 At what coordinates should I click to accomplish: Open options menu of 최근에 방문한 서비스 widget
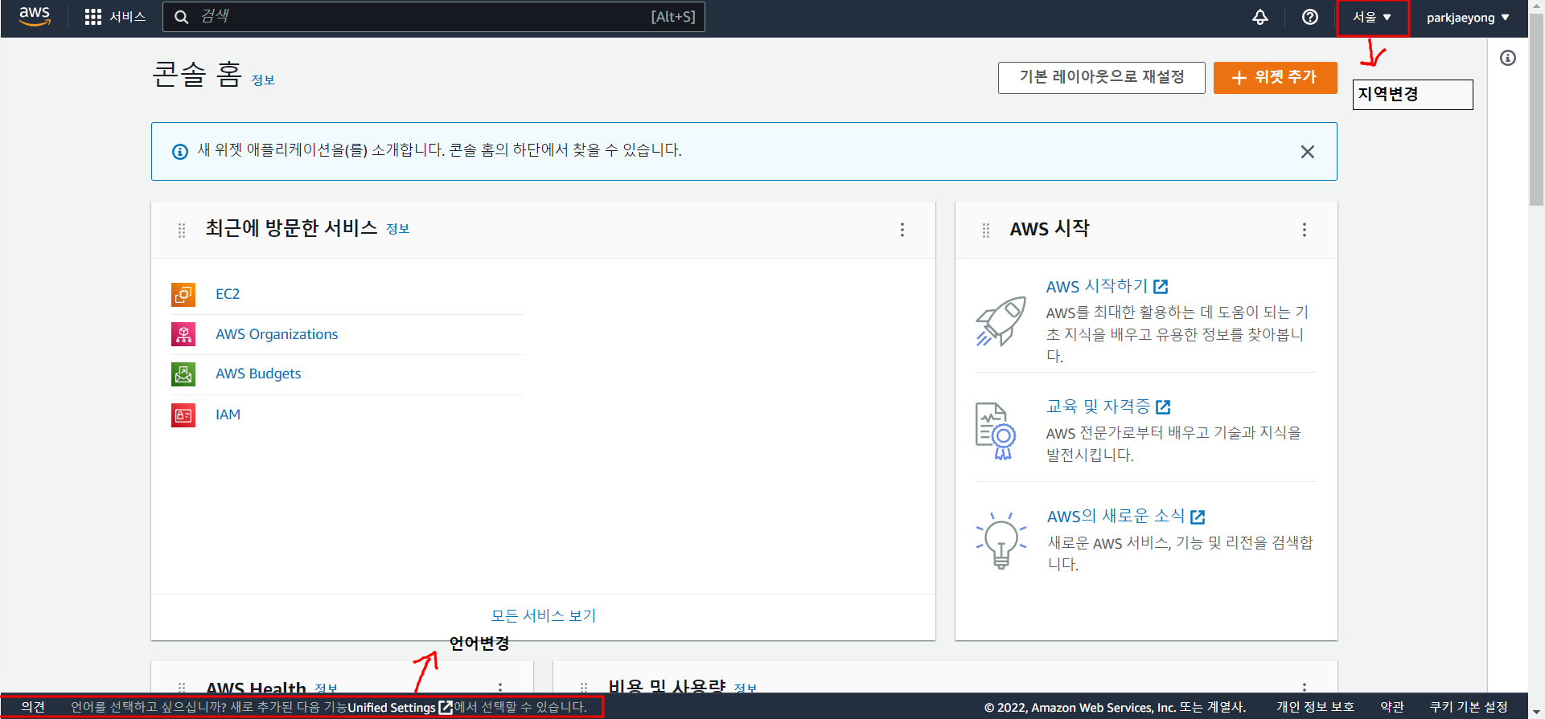[902, 230]
